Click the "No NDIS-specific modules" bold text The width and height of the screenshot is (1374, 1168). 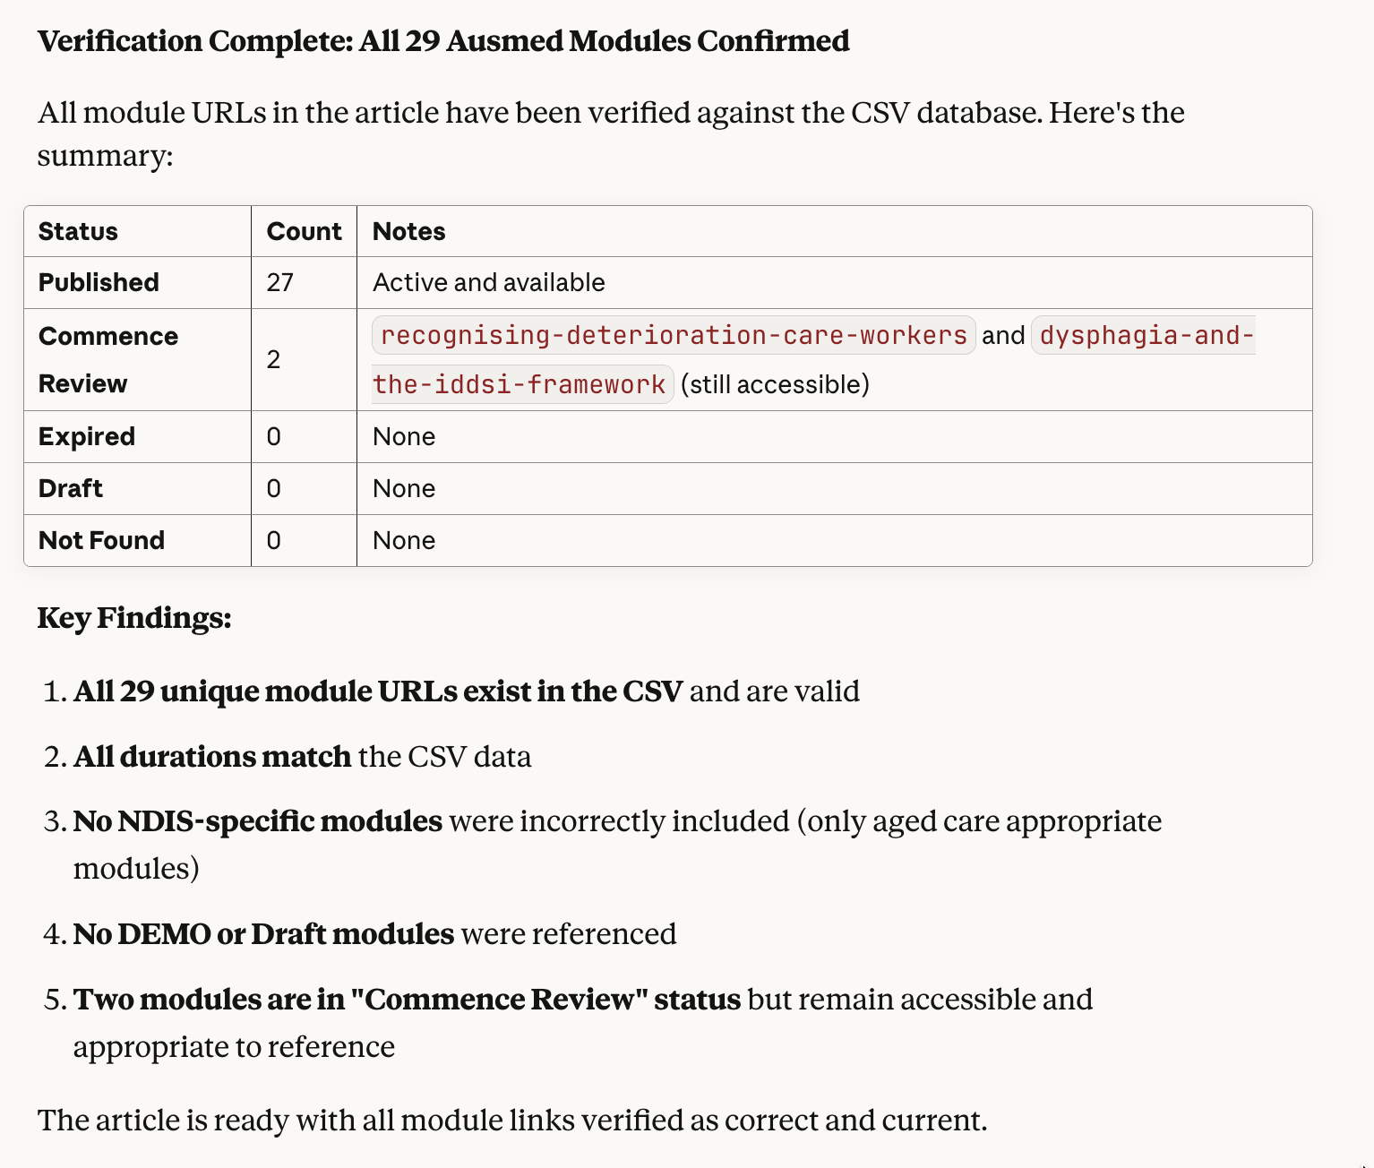pyautogui.click(x=258, y=821)
